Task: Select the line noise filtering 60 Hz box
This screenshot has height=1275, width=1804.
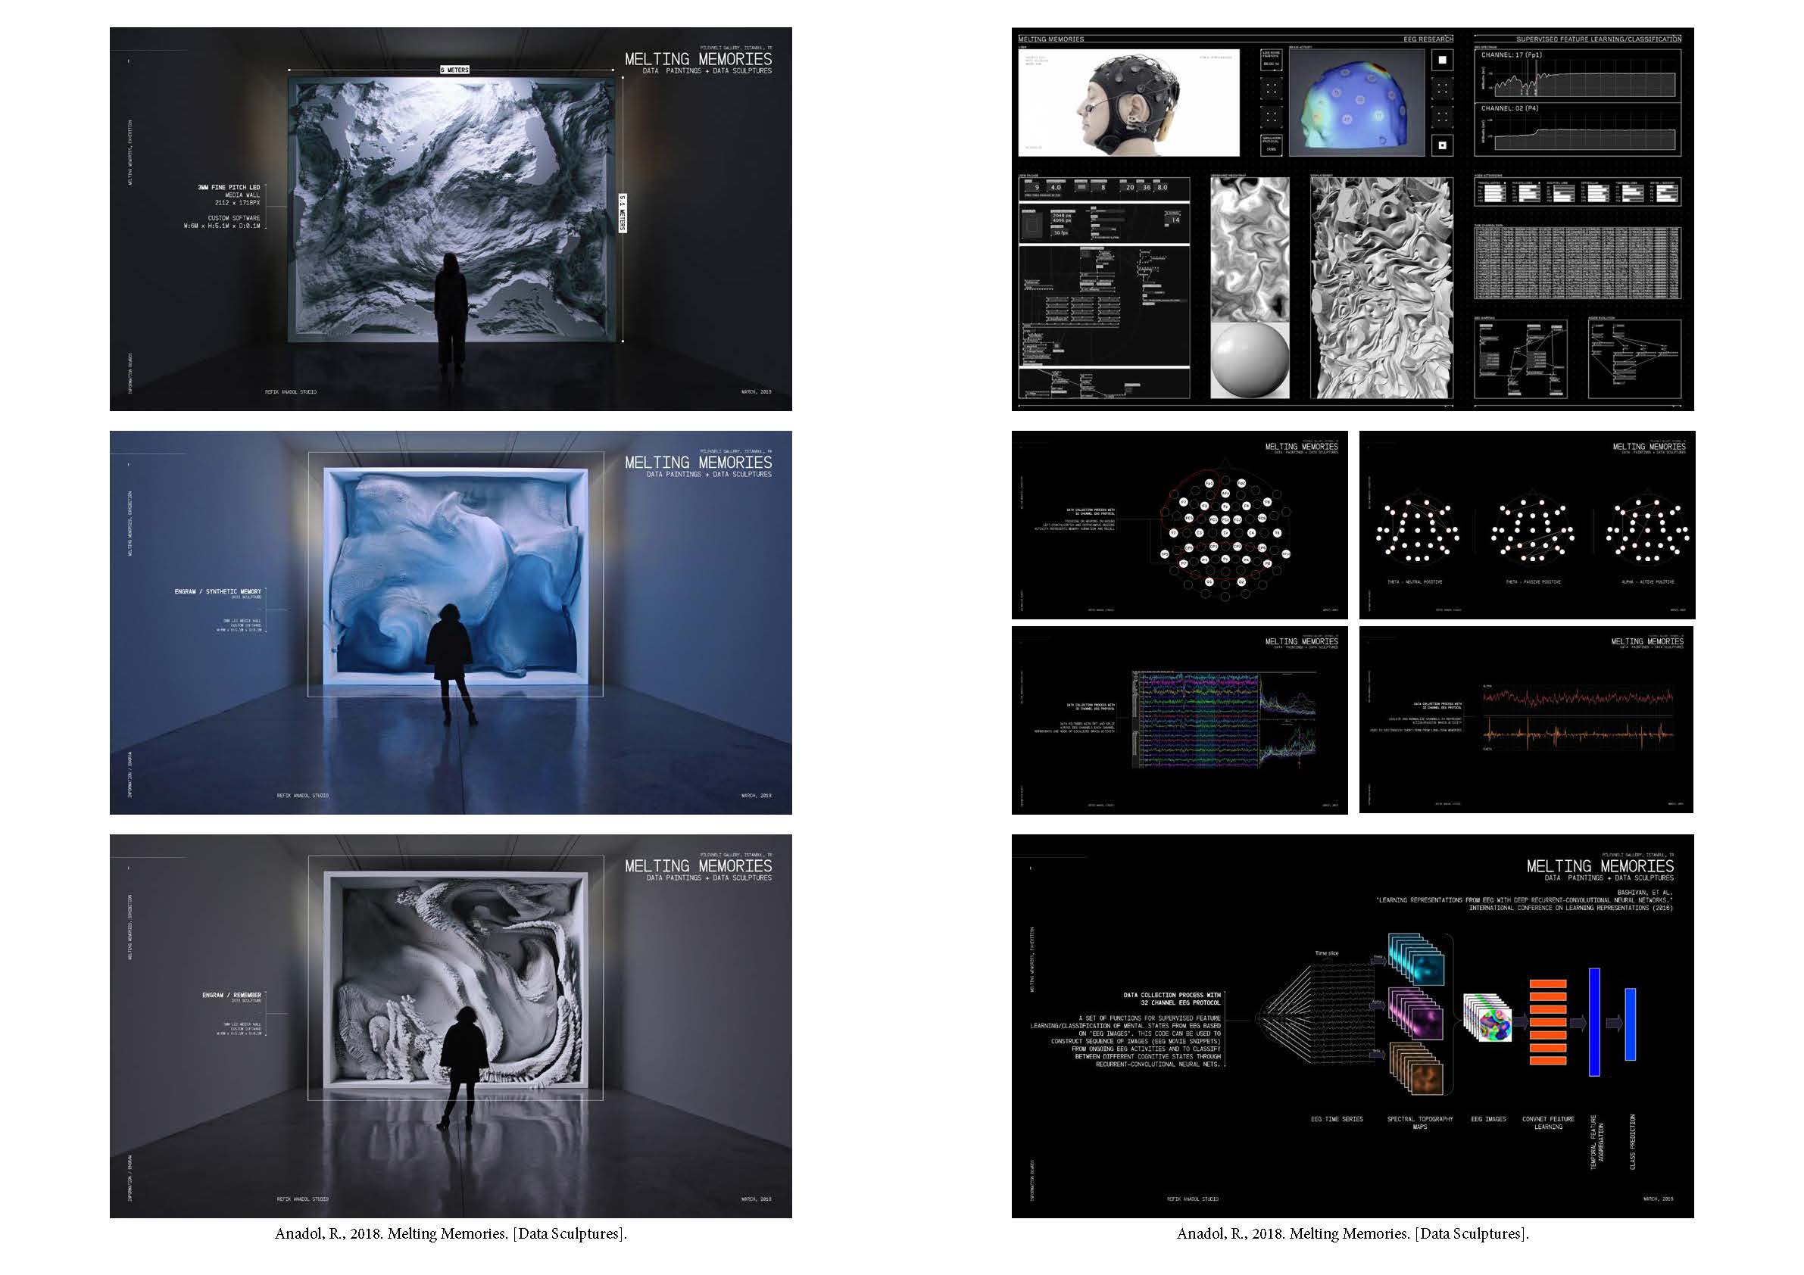Action: (1271, 60)
